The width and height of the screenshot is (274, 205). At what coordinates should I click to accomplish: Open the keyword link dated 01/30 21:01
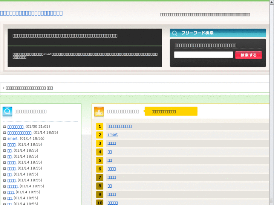pyautogui.click(x=15, y=127)
